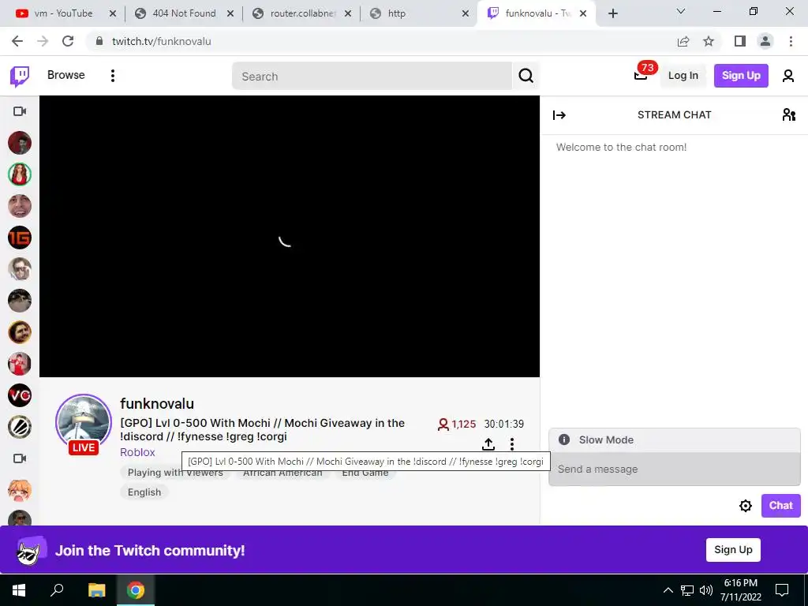
Task: Click Sign Up in the bottom banner
Action: 733,550
